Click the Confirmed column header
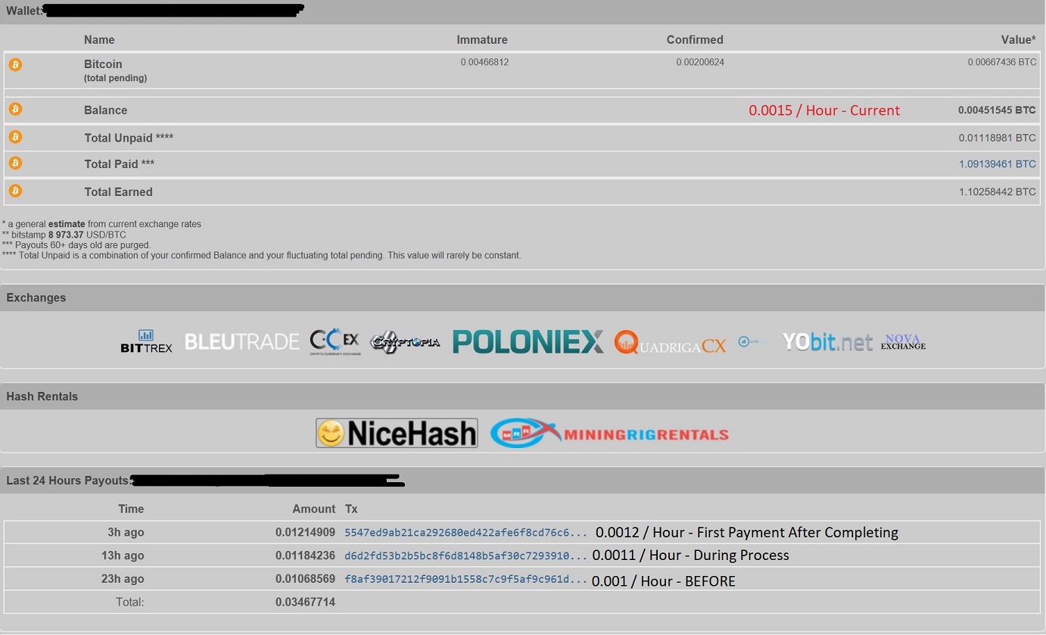 (x=695, y=40)
